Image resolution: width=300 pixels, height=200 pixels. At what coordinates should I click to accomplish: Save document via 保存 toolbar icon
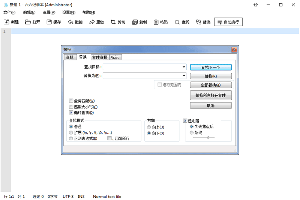(x=49, y=22)
